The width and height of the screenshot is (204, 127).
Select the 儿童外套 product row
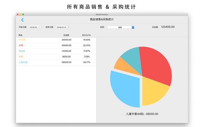point(56,62)
